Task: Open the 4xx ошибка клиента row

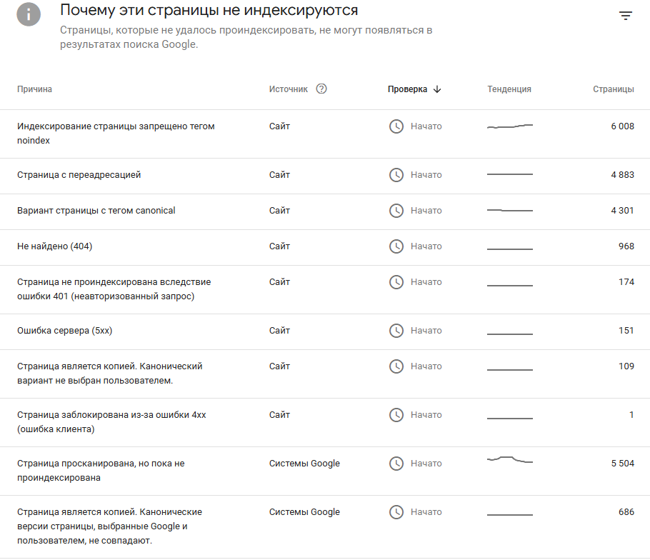Action: pyautogui.click(x=325, y=422)
